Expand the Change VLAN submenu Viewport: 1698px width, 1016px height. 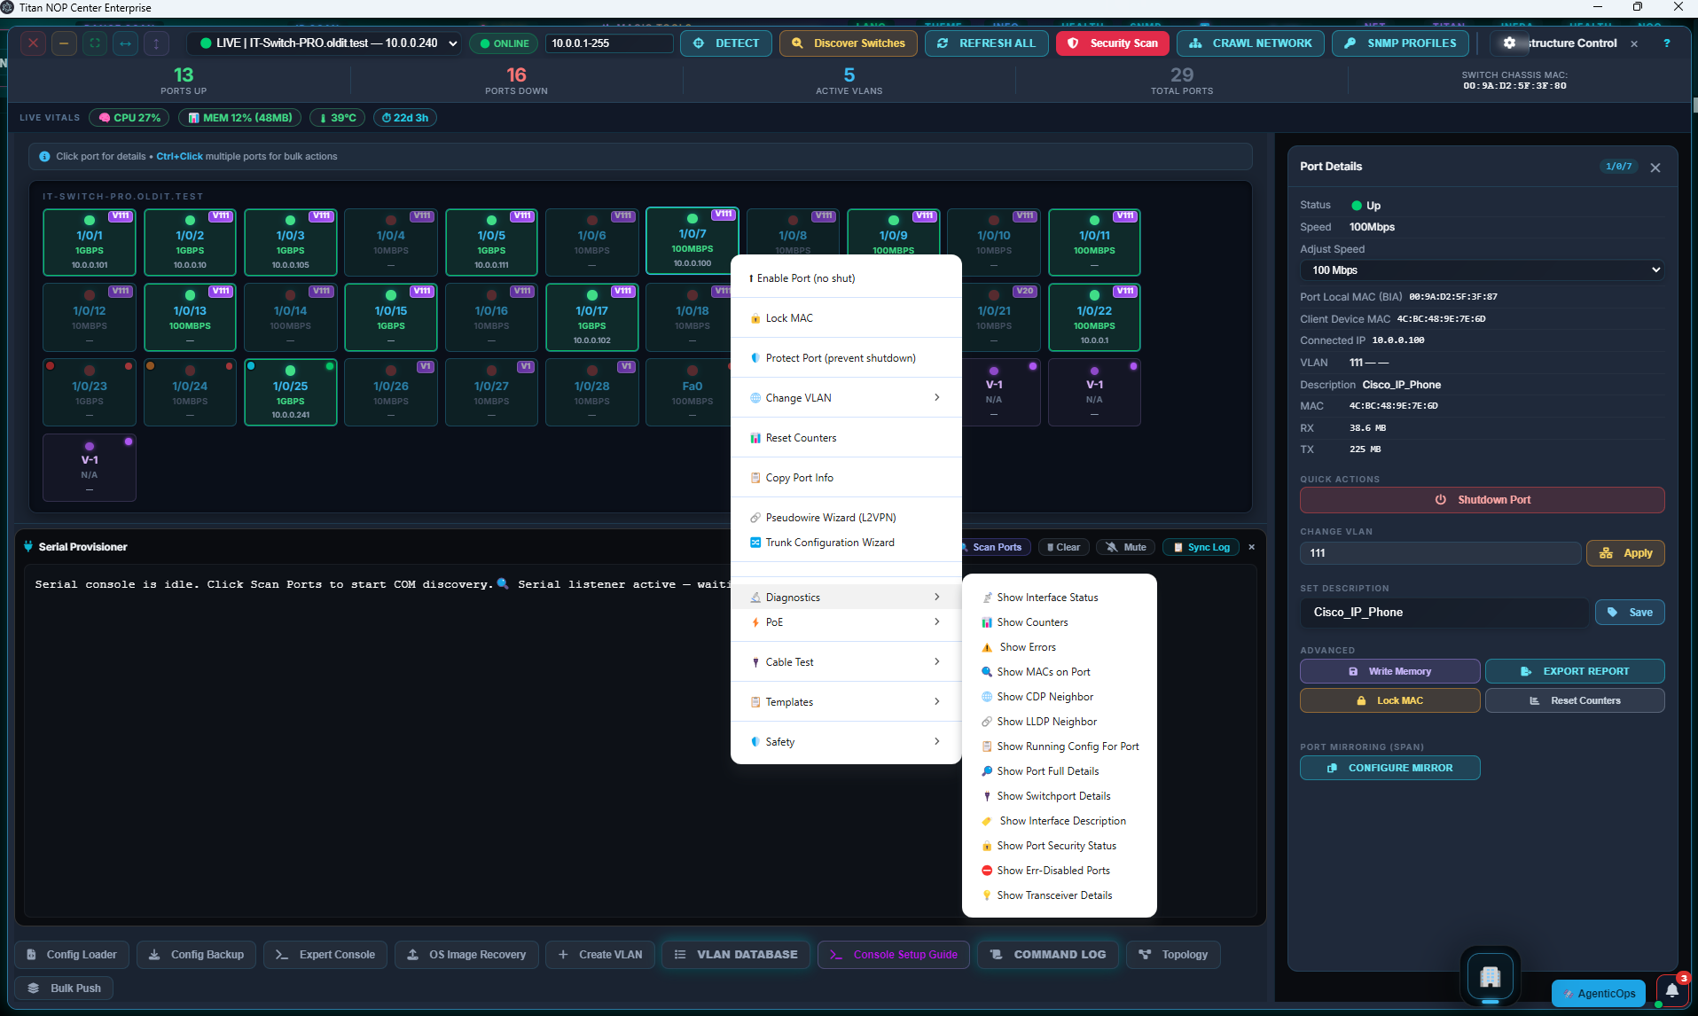[846, 398]
